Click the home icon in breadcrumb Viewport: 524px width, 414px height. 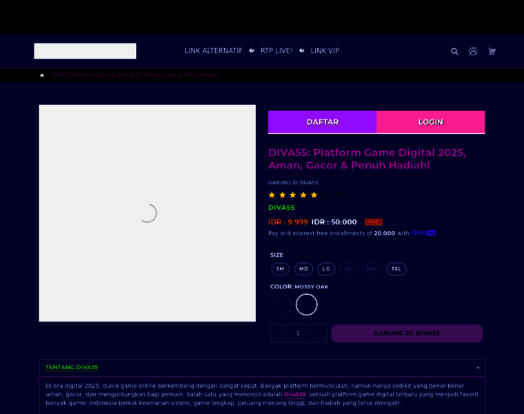42,75
